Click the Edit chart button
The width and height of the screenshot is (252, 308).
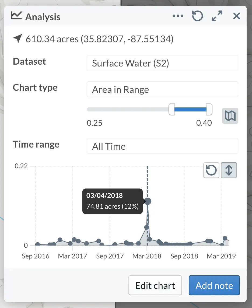[155, 285]
